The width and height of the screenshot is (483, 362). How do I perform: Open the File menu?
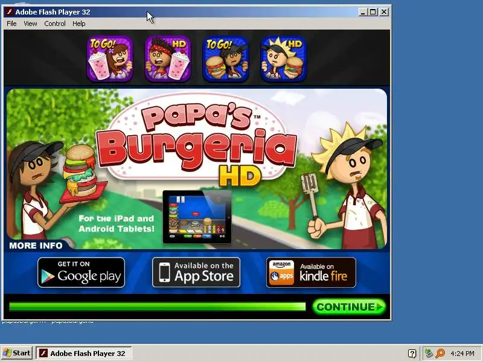click(x=11, y=24)
